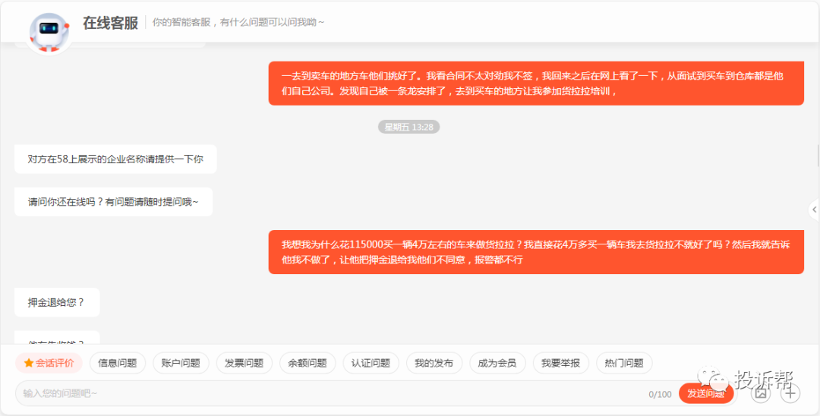Click the image upload icon
The image size is (820, 416).
tap(760, 393)
